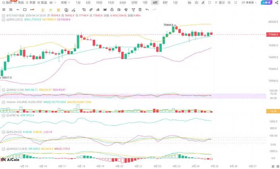Take a chart screenshot with camera icon
Image resolution: width=280 pixels, height=169 pixels.
pos(196,3)
